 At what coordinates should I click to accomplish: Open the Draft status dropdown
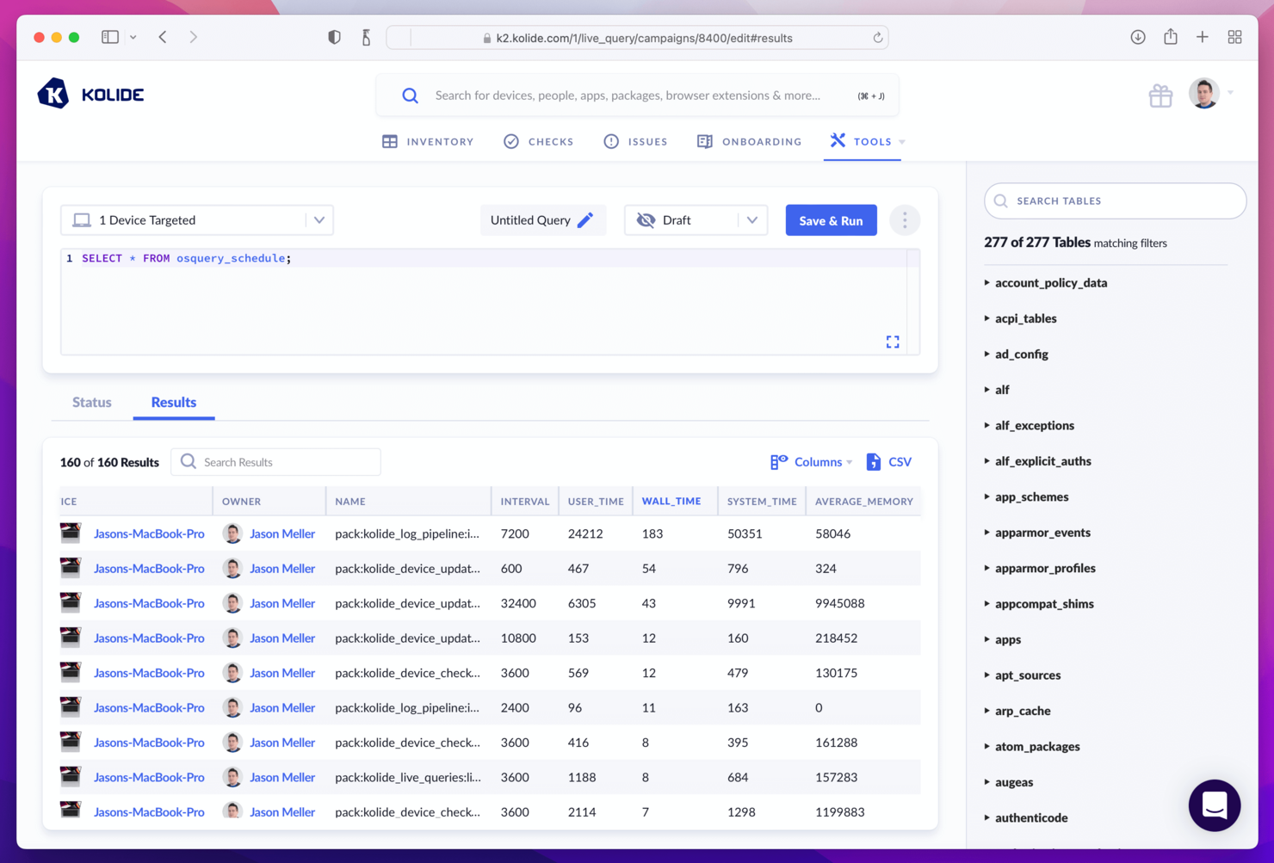click(696, 220)
